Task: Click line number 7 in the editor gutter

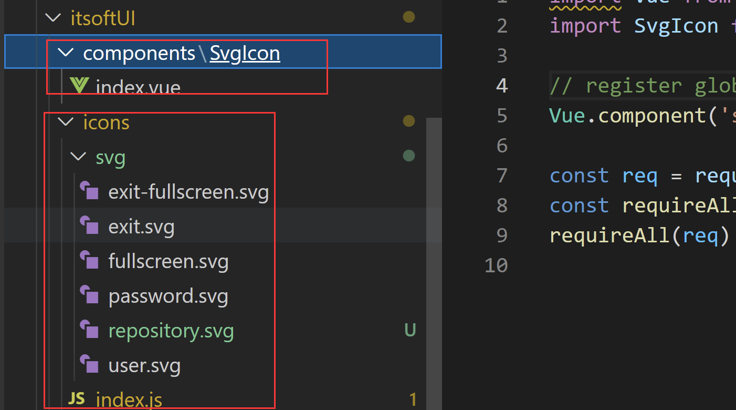Action: (502, 175)
